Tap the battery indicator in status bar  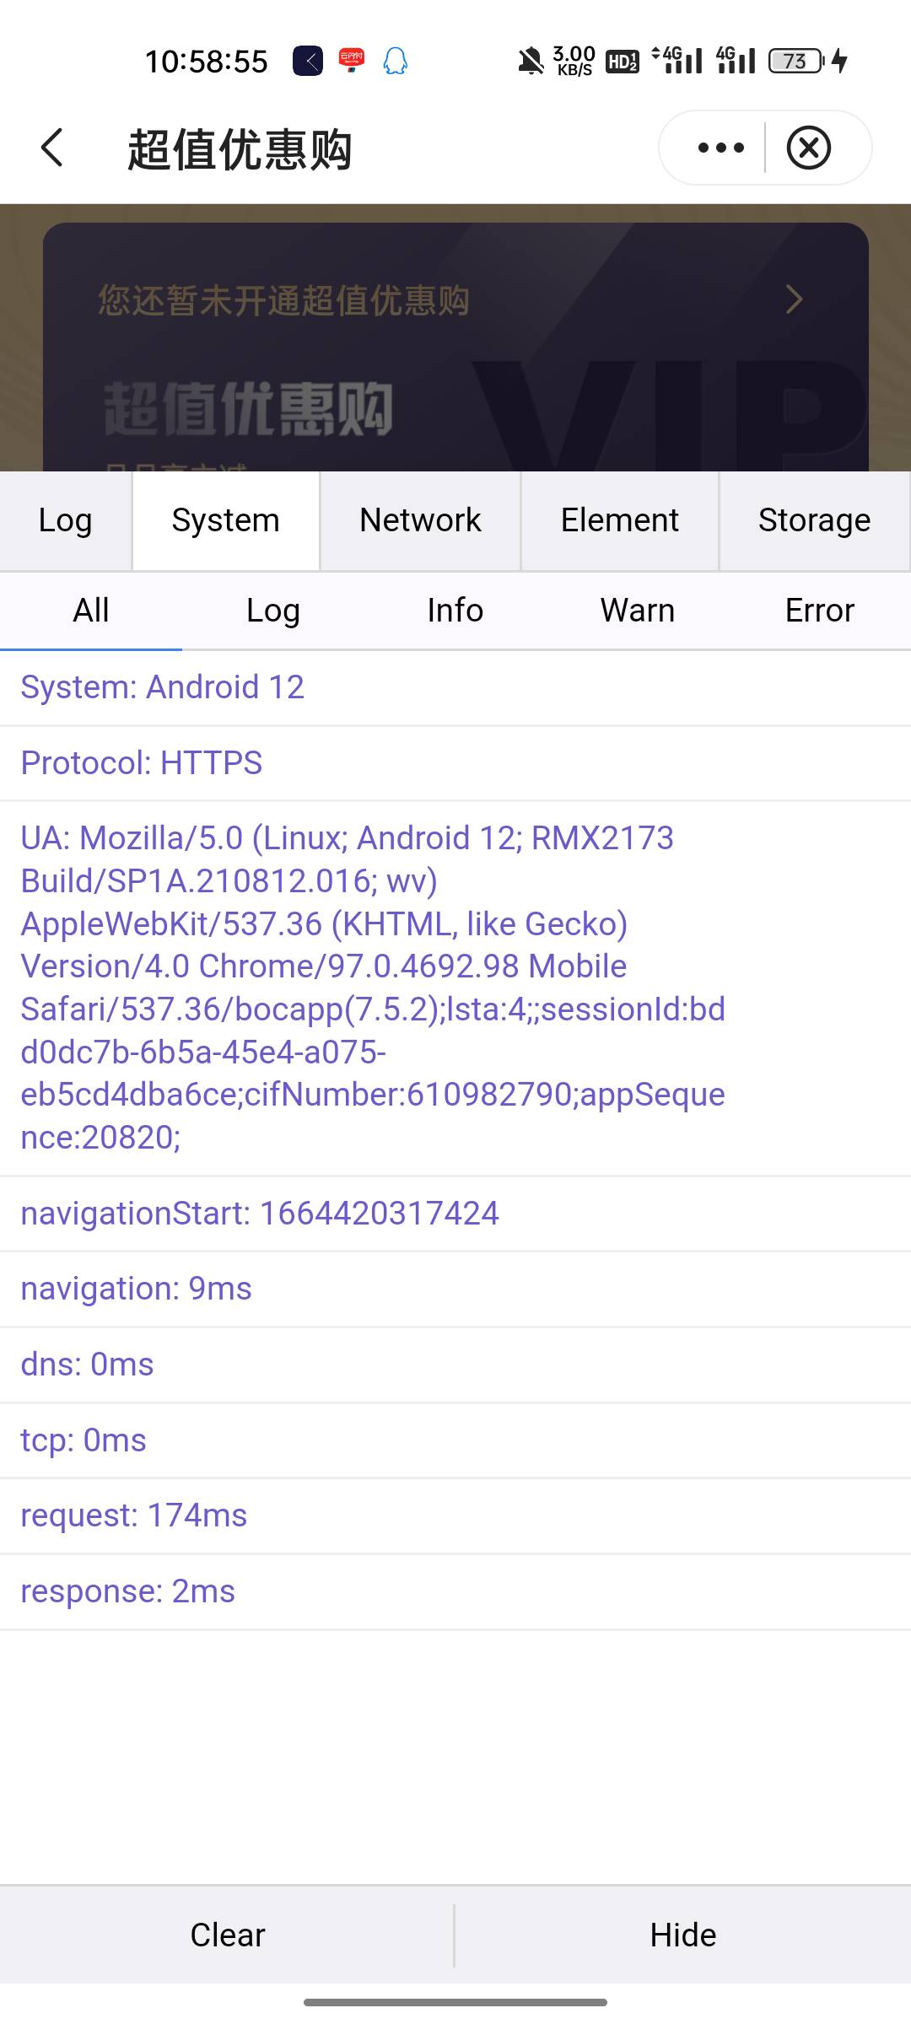tap(795, 62)
